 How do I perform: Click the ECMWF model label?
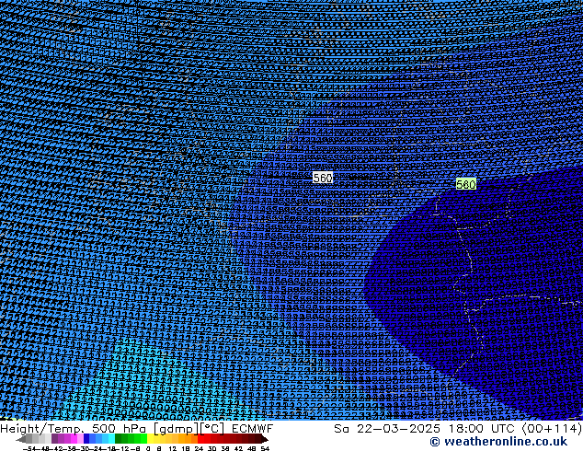(x=252, y=429)
